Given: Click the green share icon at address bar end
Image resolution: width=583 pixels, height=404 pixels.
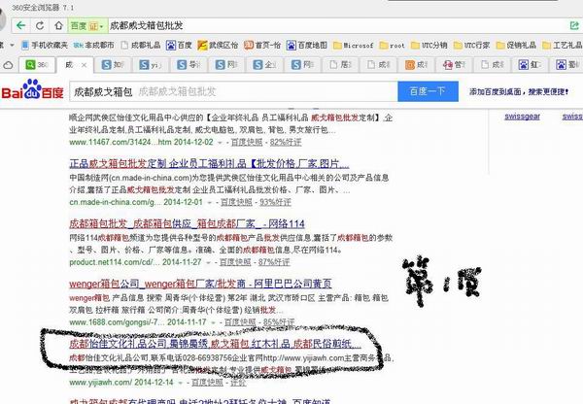Looking at the screenshot, I should point(574,25).
